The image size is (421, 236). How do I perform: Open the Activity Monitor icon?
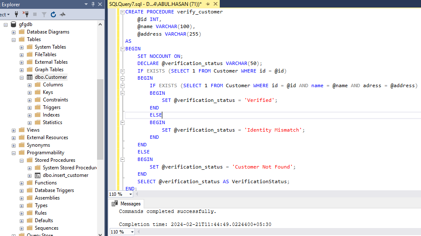(x=63, y=14)
